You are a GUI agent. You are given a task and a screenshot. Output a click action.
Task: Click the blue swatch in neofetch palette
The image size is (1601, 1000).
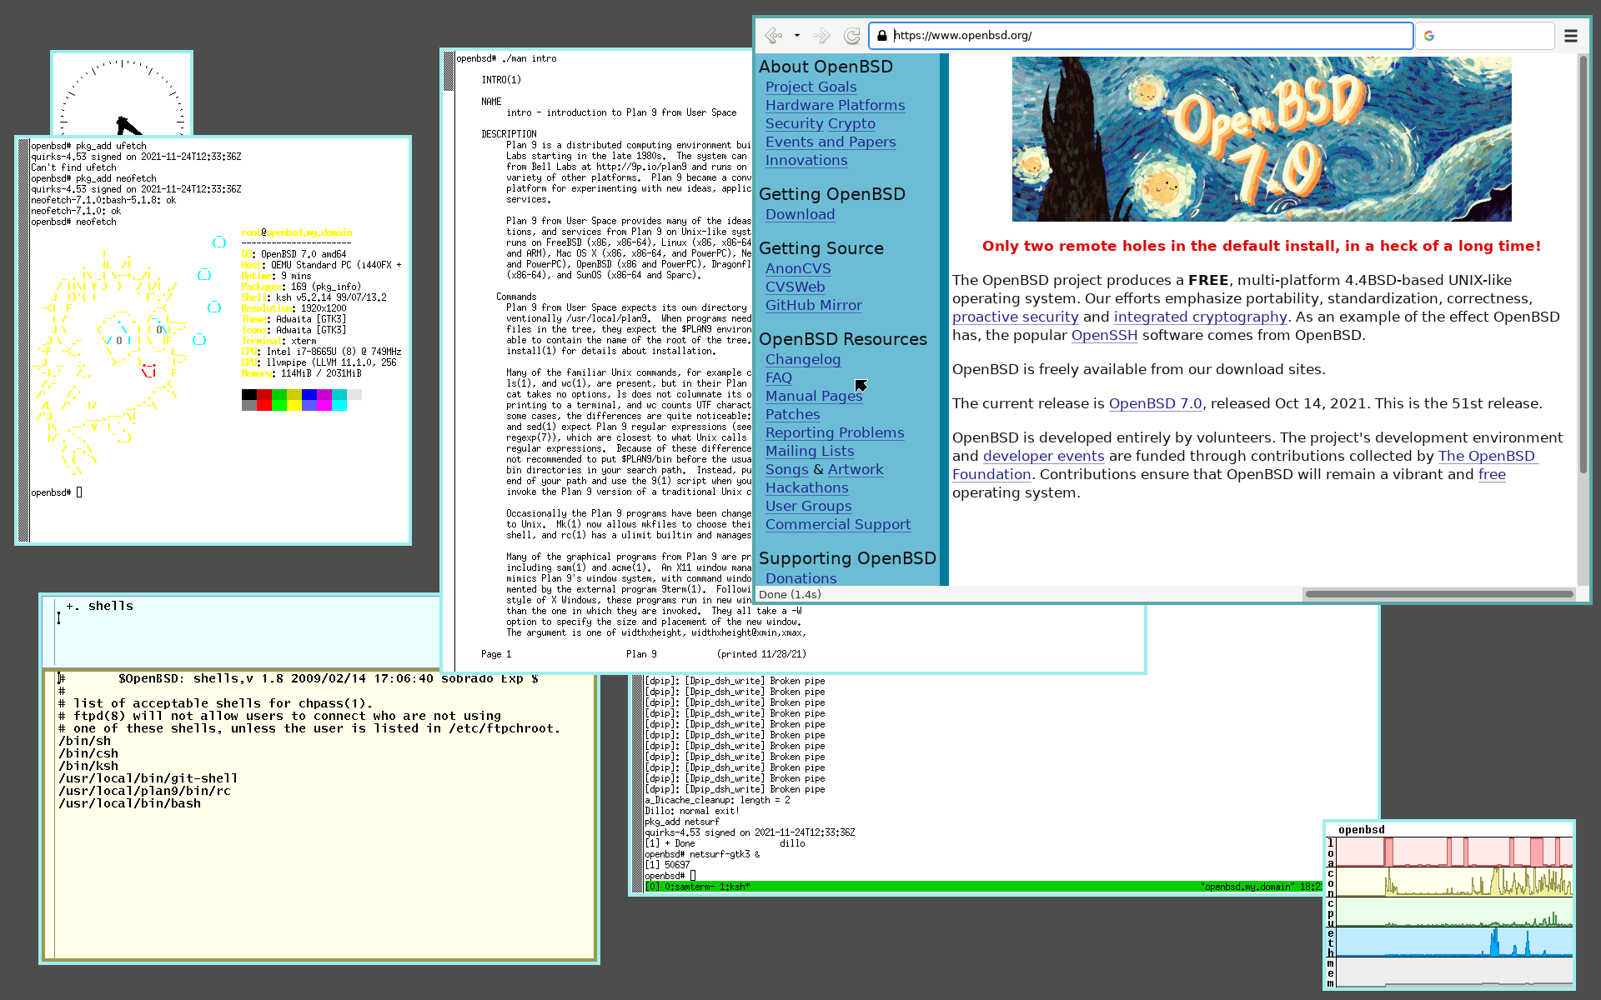coord(309,400)
